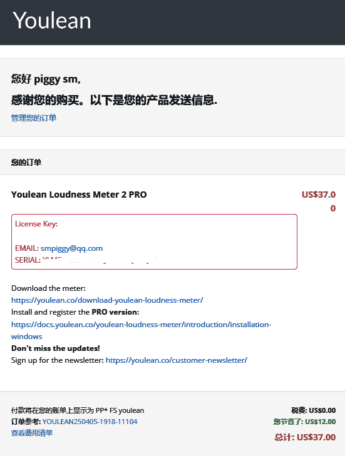Click the 您的订单 section heading

(26, 162)
